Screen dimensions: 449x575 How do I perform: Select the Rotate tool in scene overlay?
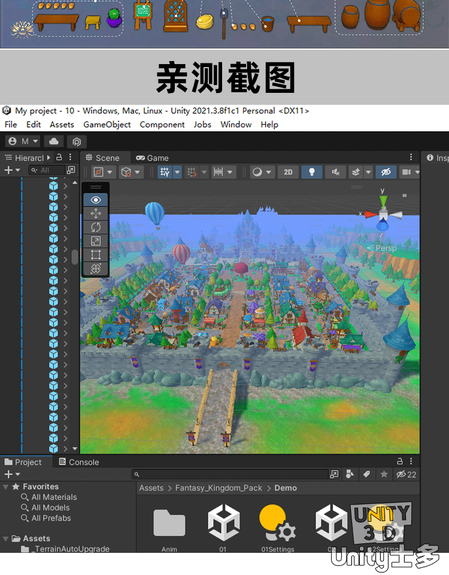coord(95,227)
